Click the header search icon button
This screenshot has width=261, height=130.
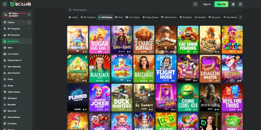(x=195, y=4)
